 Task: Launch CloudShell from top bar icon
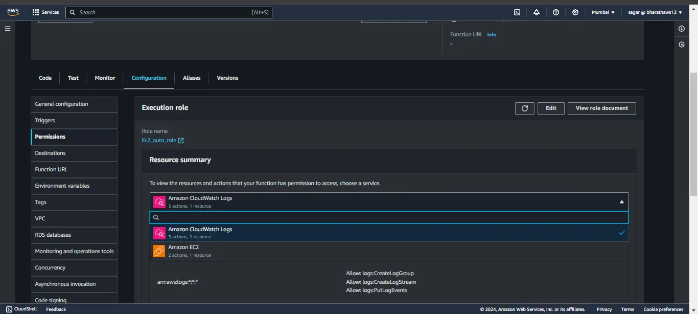click(517, 12)
